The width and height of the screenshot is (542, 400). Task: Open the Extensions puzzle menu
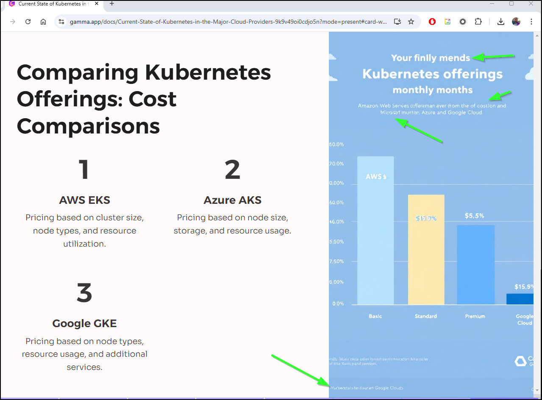(x=478, y=22)
